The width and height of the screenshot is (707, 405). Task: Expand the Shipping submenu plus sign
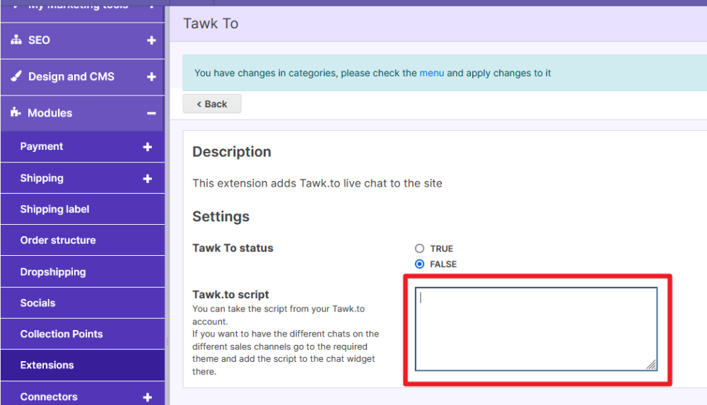(x=148, y=179)
